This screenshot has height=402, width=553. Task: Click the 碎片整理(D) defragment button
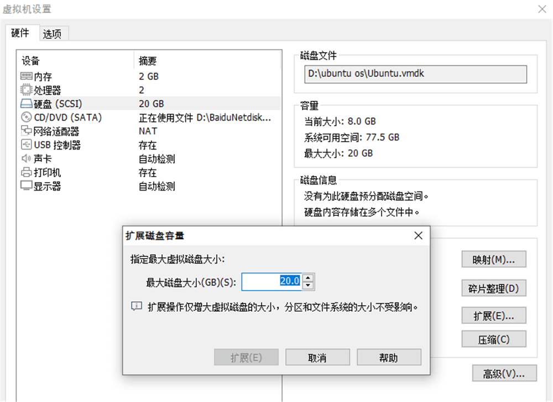pos(493,288)
